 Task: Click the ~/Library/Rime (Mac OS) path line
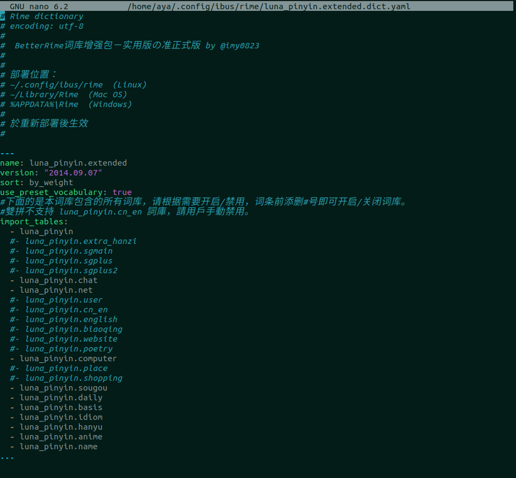pos(62,94)
